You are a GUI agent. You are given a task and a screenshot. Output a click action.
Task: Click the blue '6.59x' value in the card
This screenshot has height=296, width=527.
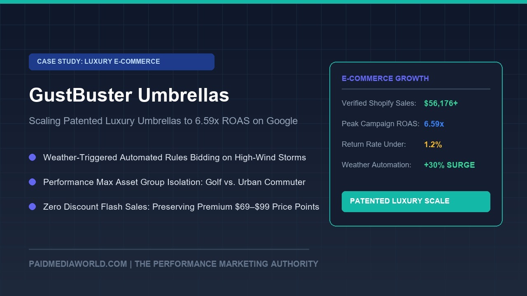(x=434, y=124)
